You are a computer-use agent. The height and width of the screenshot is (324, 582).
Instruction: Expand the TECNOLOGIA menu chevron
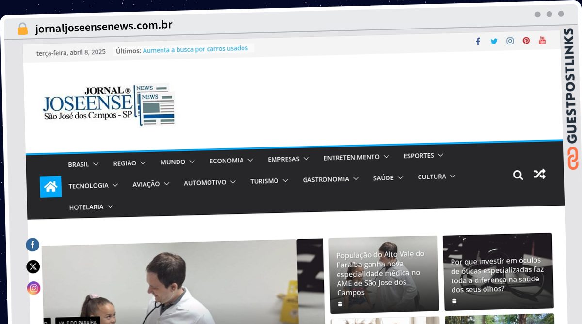click(115, 185)
